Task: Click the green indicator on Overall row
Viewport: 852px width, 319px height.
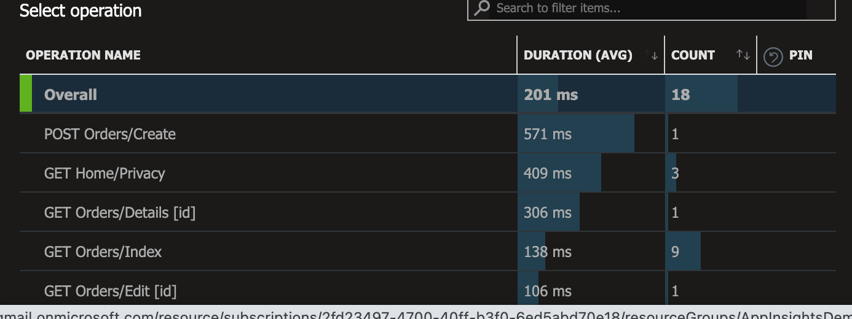Action: [26, 94]
